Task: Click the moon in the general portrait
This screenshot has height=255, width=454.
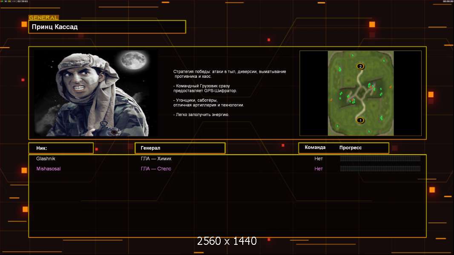Action: point(134,61)
